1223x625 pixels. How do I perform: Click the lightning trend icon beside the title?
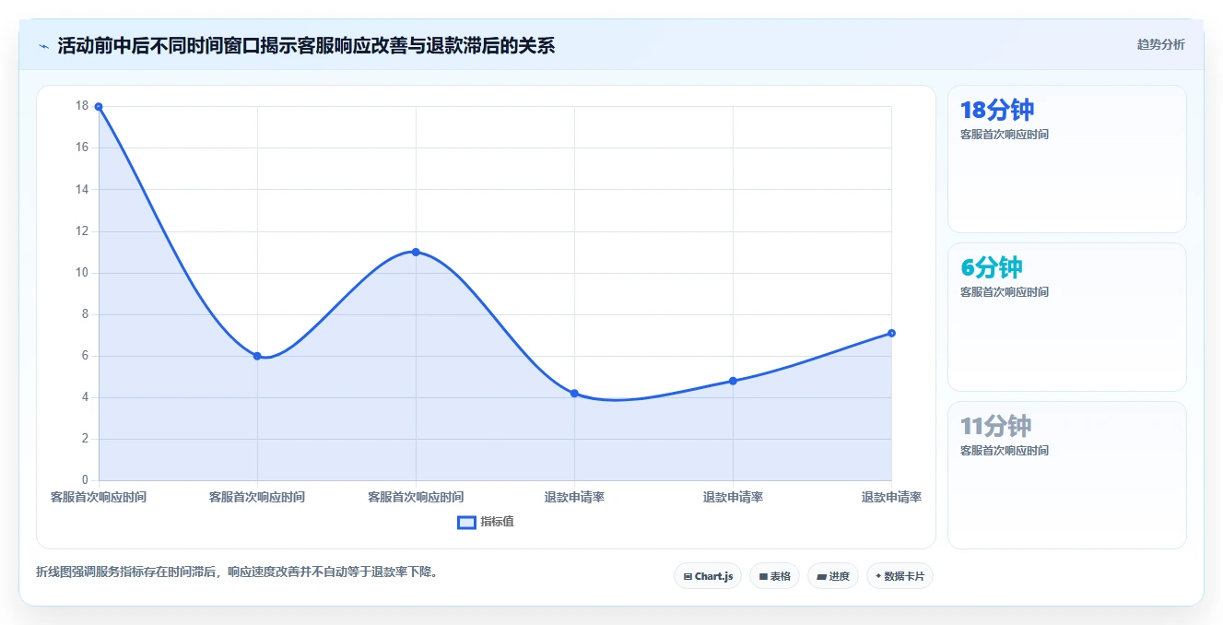[43, 46]
